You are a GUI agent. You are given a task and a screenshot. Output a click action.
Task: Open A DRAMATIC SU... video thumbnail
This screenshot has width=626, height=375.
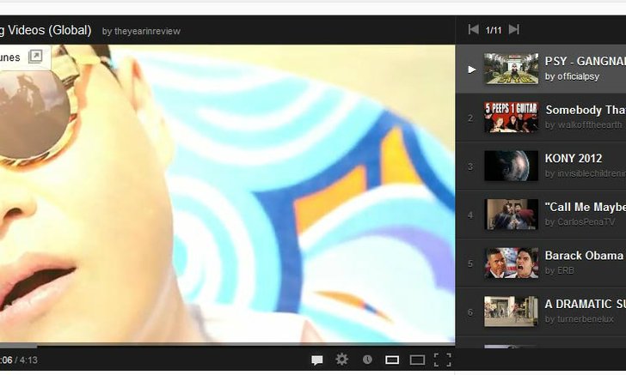tap(511, 311)
